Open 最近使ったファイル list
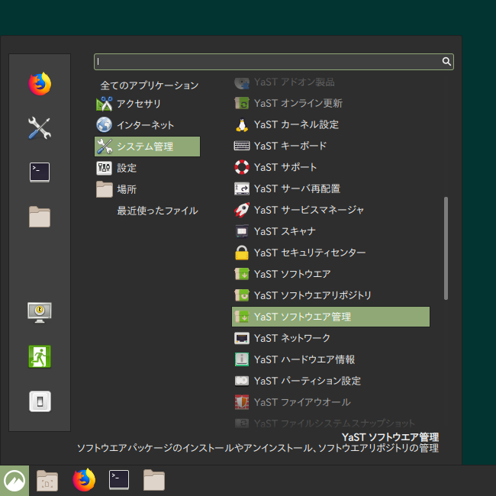 pos(157,211)
